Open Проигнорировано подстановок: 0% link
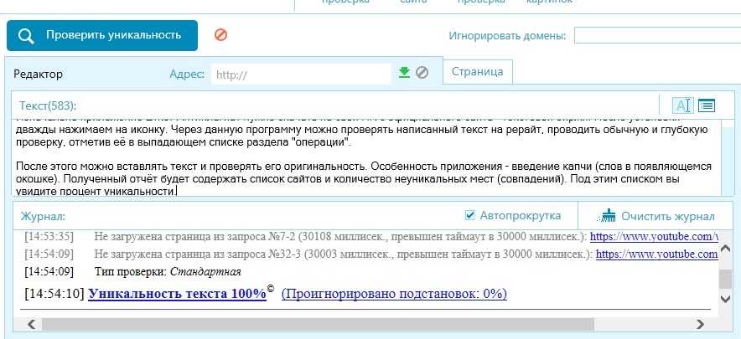 pos(394,294)
